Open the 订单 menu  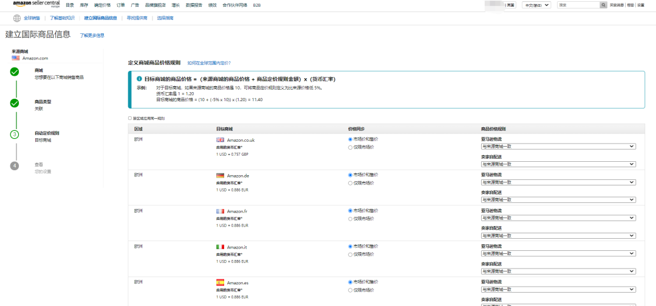pos(120,5)
